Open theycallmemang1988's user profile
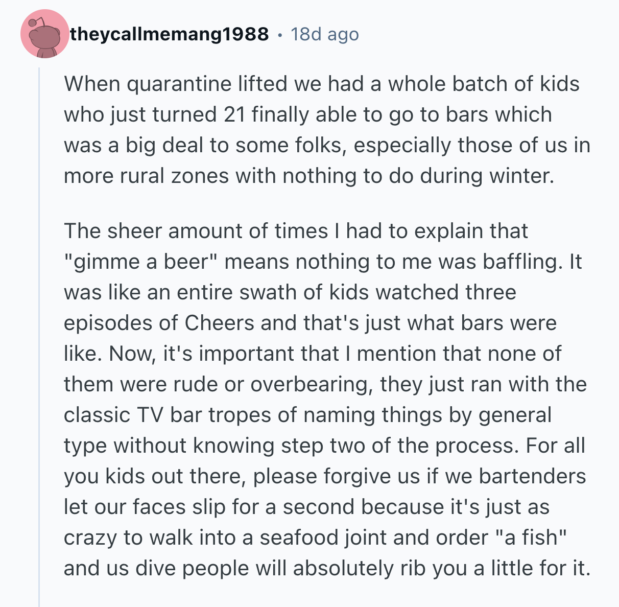The image size is (619, 607). (169, 34)
